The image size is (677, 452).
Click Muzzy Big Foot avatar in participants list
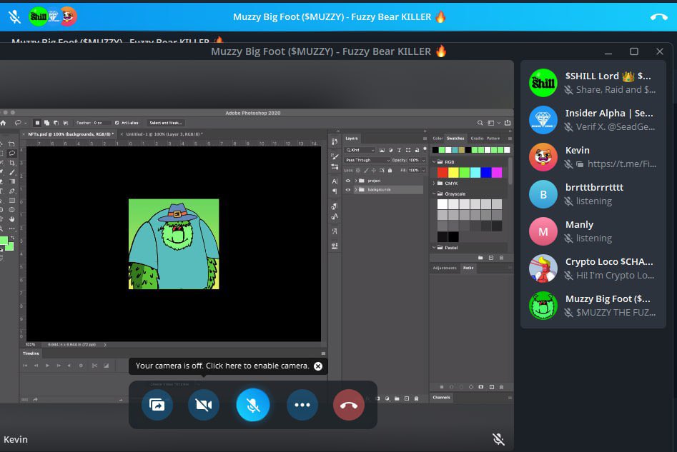point(543,306)
